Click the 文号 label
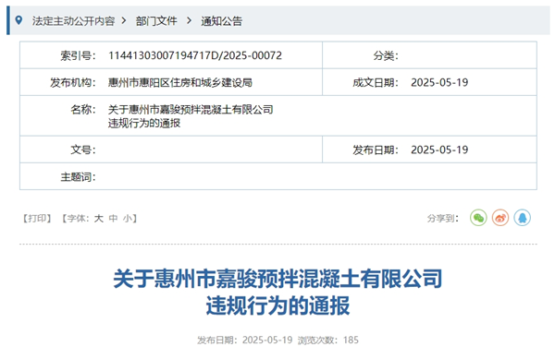Screen dimensions: 555x347 coord(83,150)
